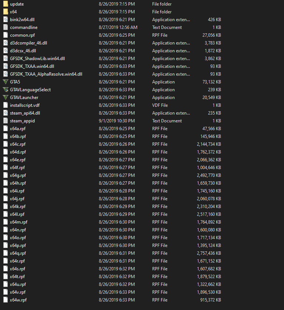
Task: Click the steam_appid file name
Action: pos(22,121)
